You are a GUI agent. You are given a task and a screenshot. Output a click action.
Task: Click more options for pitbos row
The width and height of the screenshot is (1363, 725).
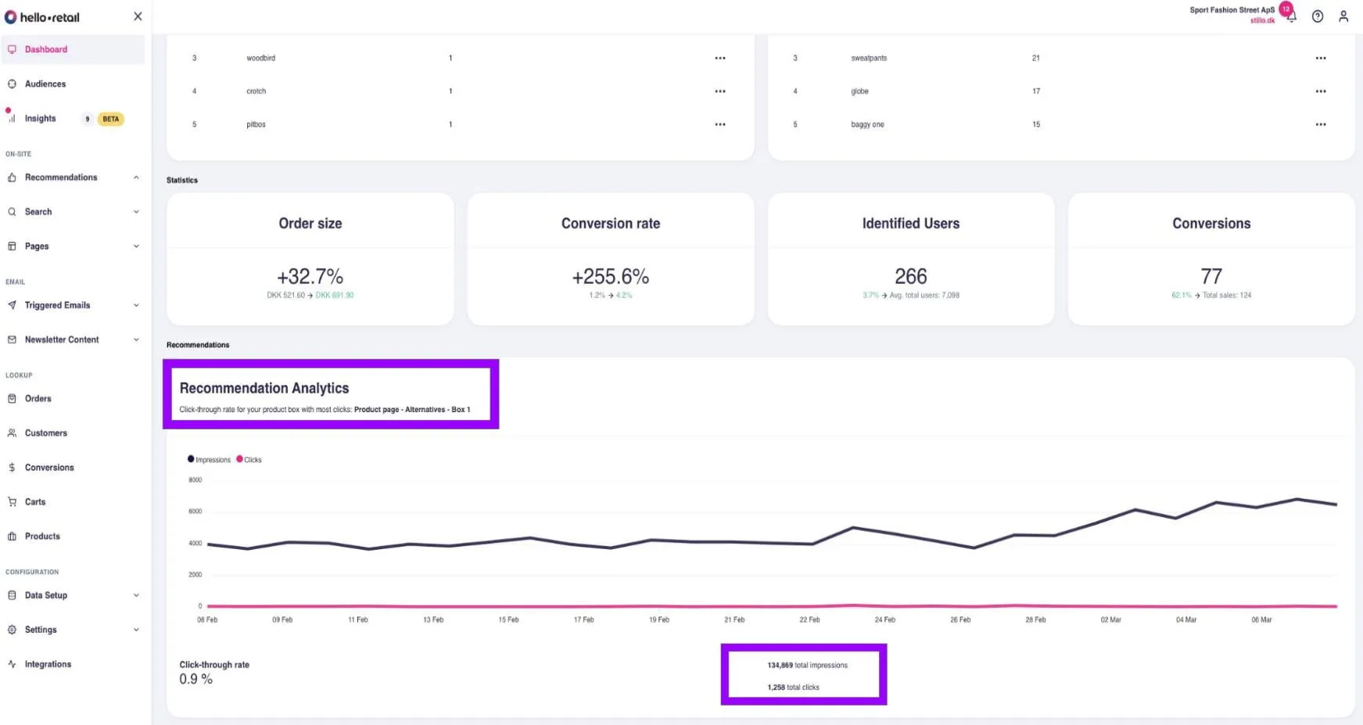719,124
